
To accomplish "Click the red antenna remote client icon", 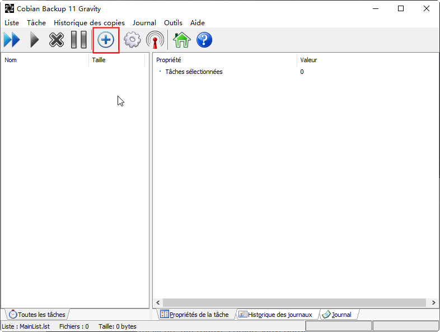I will [155, 40].
